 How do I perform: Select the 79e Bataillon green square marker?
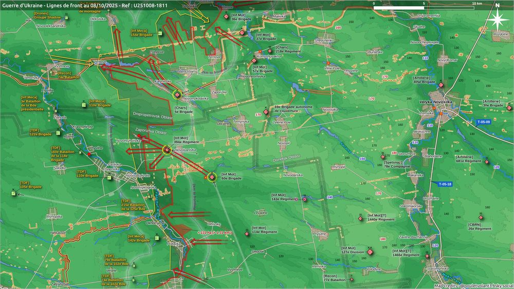[x=134, y=266]
